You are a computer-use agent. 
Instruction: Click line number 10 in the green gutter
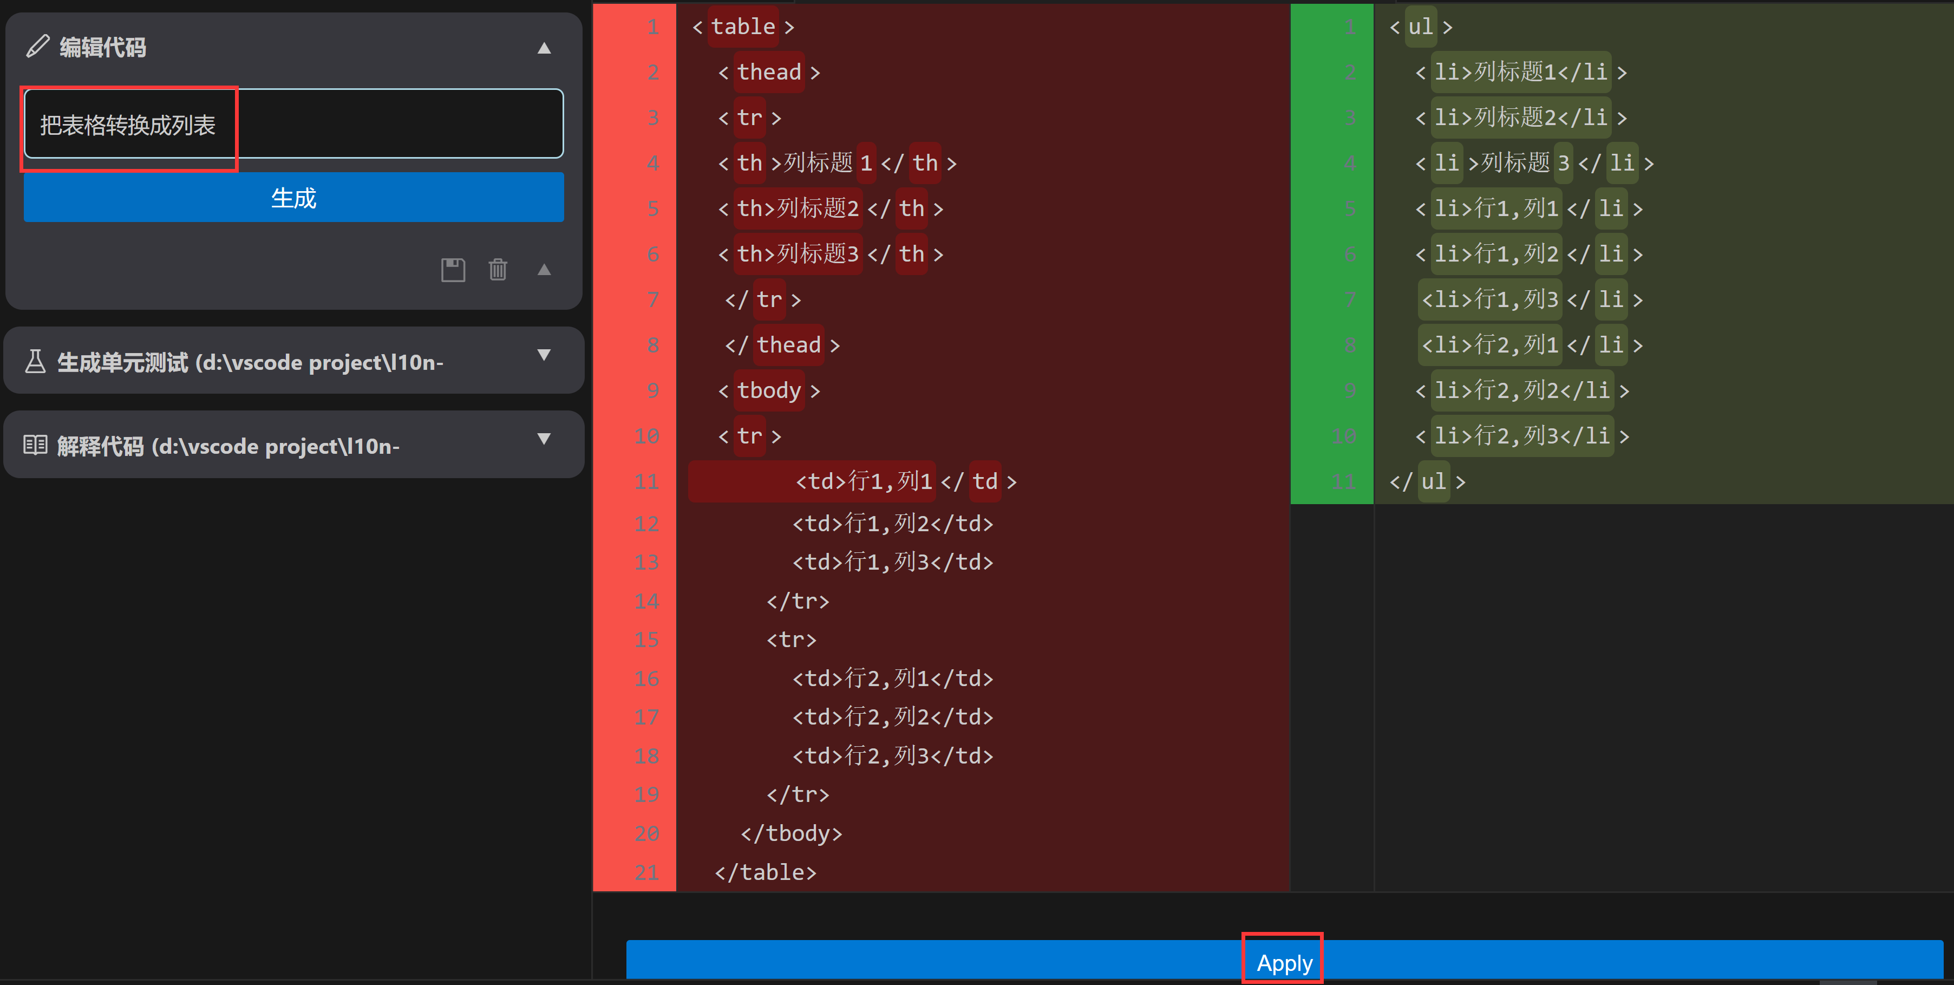tap(1344, 435)
